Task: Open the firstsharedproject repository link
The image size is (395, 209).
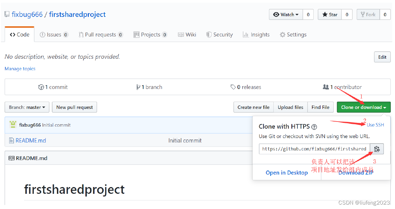Action: (x=77, y=15)
